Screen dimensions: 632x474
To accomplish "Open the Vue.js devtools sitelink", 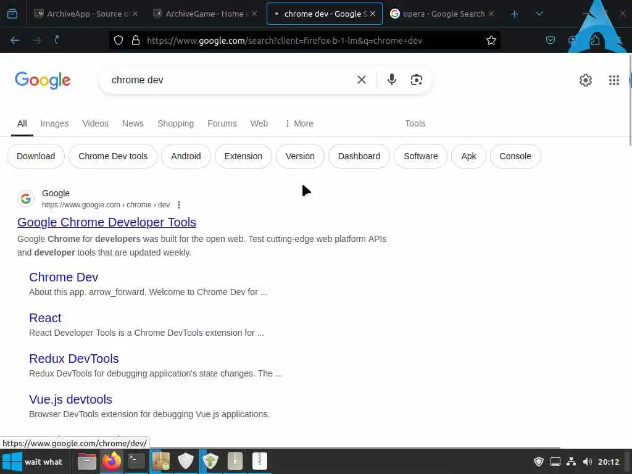I will (x=70, y=399).
